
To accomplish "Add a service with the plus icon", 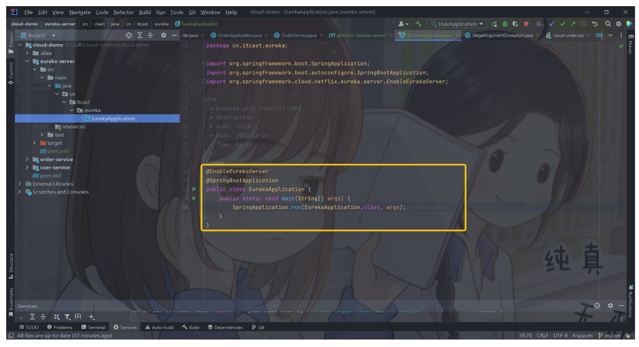I will click(x=92, y=317).
